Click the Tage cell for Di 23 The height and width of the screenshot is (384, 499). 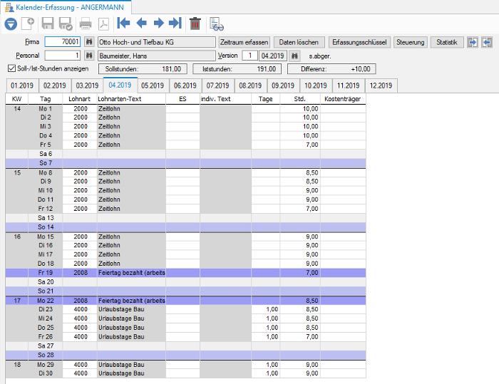pos(266,309)
